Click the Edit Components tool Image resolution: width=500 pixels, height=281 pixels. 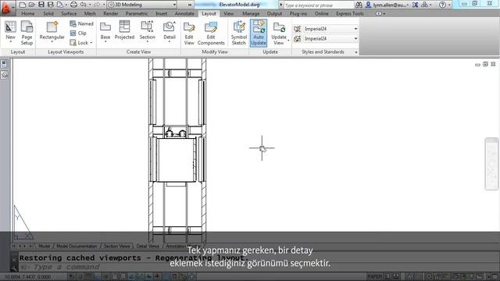pos(211,33)
